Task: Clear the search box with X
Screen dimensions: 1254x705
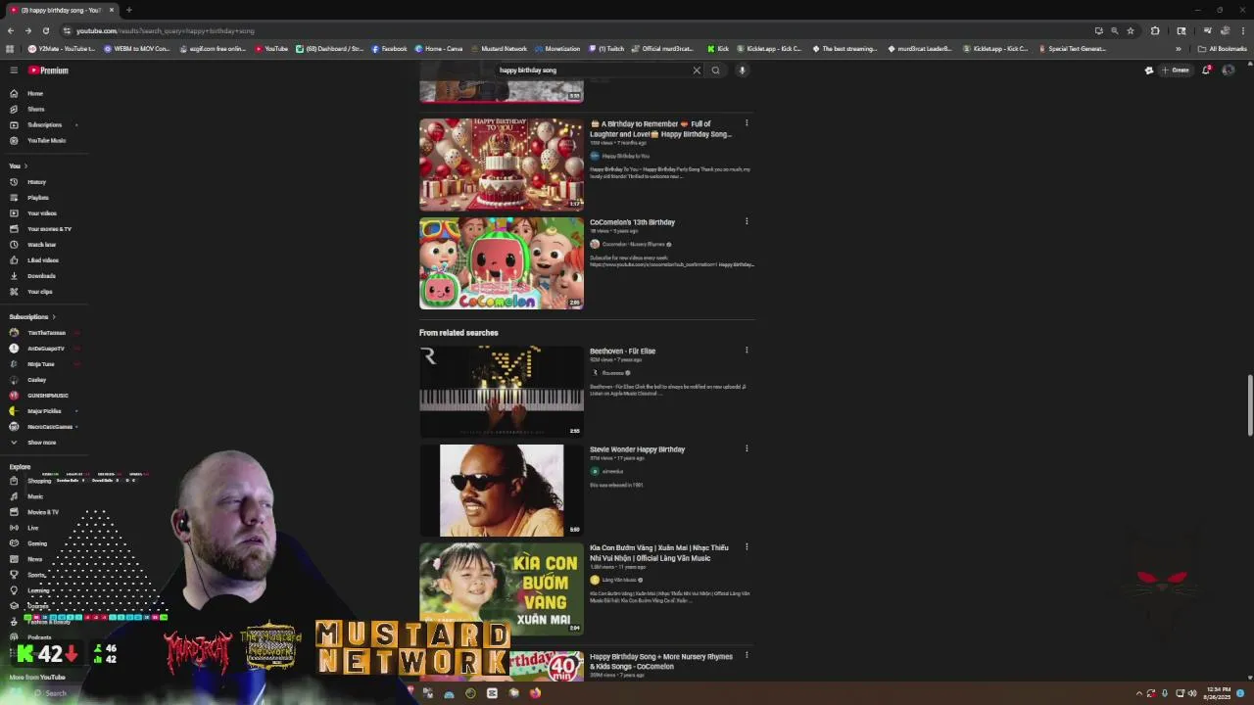Action: click(x=697, y=70)
